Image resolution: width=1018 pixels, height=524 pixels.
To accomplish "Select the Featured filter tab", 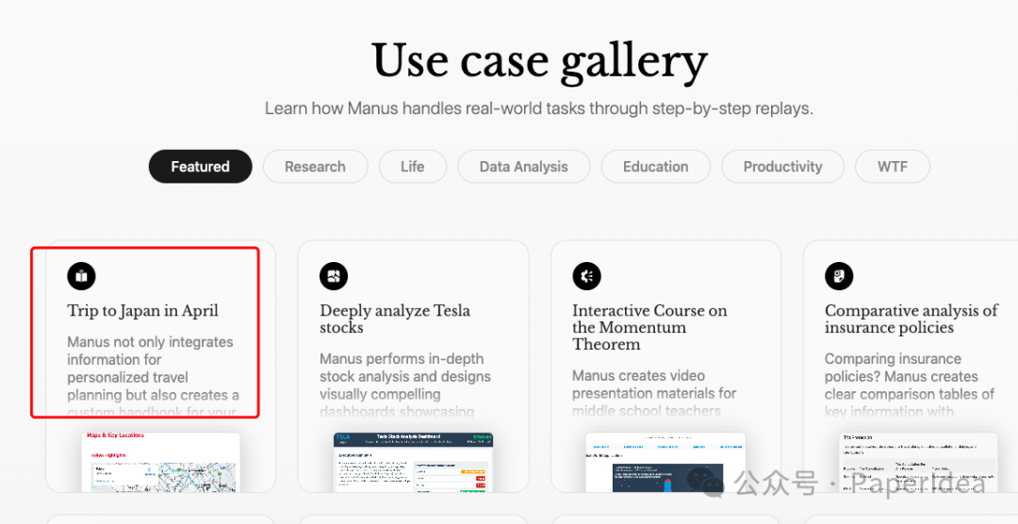I will tap(200, 167).
